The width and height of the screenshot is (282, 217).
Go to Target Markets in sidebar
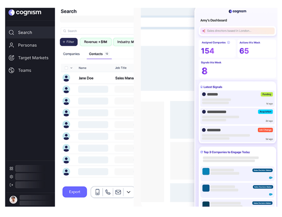[x=33, y=58]
